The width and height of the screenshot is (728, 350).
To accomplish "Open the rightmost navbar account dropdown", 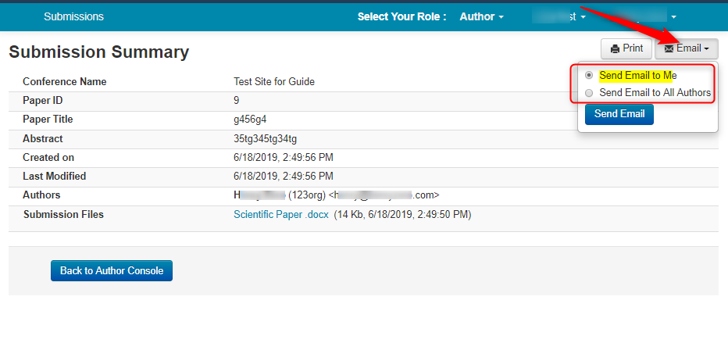I will (x=673, y=16).
